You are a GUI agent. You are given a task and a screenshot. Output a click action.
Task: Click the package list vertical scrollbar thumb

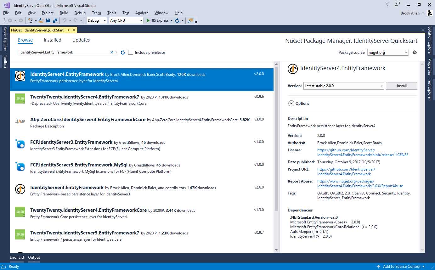[276, 138]
